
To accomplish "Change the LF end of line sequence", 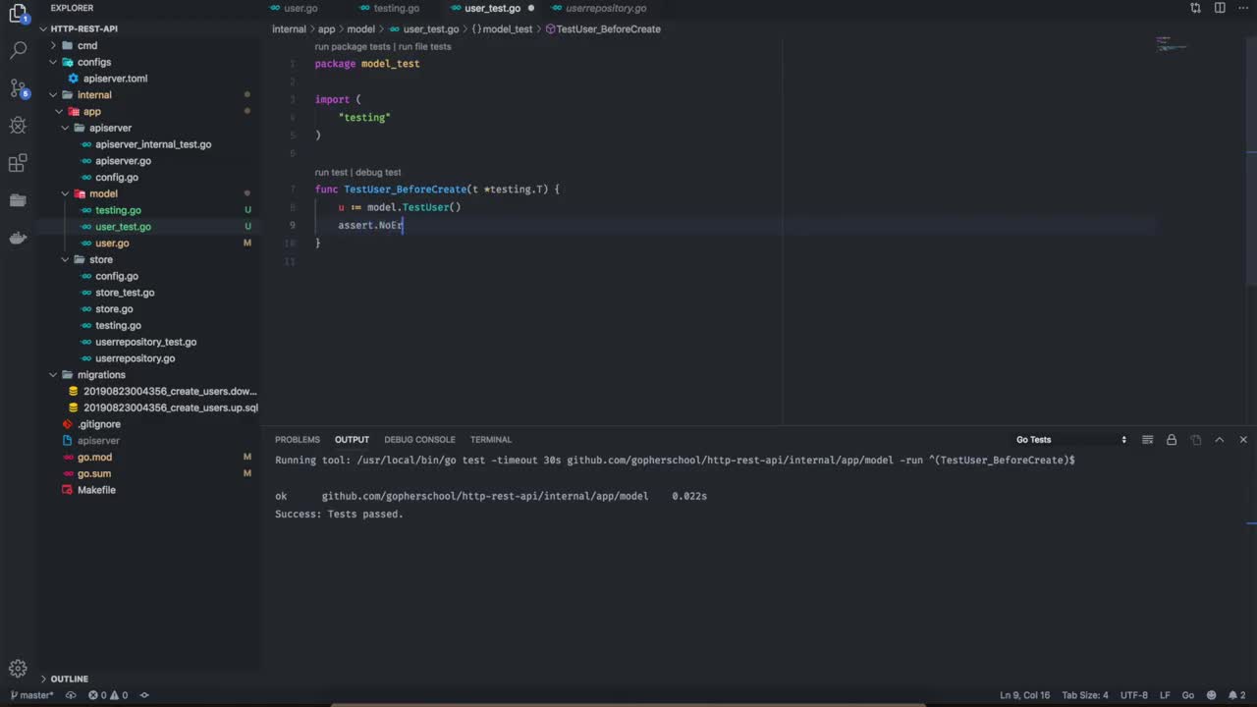I will pyautogui.click(x=1165, y=695).
